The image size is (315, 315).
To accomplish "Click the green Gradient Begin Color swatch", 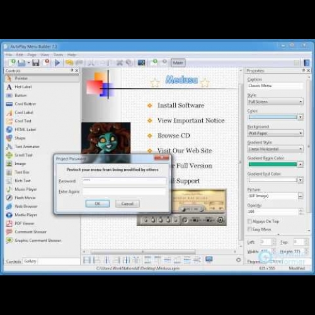I will click(x=273, y=164).
